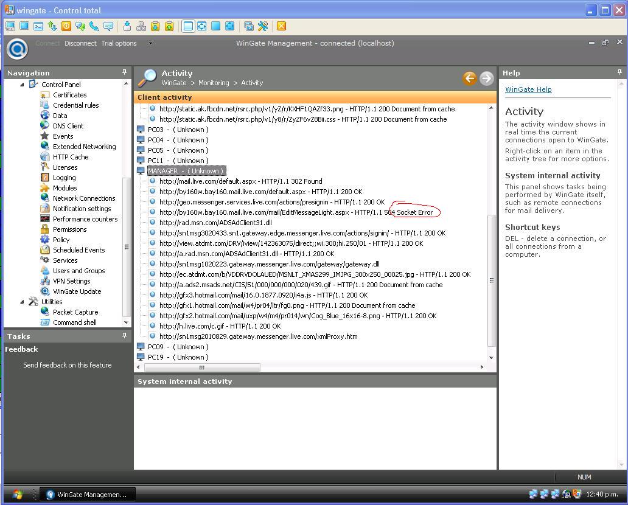The width and height of the screenshot is (628, 505).
Task: Click the system tray clock
Action: [x=602, y=495]
